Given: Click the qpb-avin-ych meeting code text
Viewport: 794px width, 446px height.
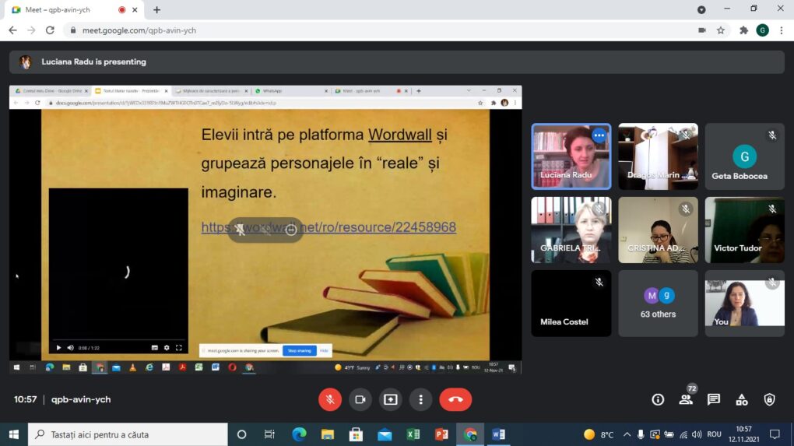Looking at the screenshot, I should (81, 399).
